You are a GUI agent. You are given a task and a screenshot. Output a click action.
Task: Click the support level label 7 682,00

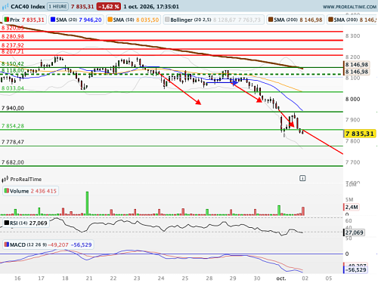[x=13, y=162]
